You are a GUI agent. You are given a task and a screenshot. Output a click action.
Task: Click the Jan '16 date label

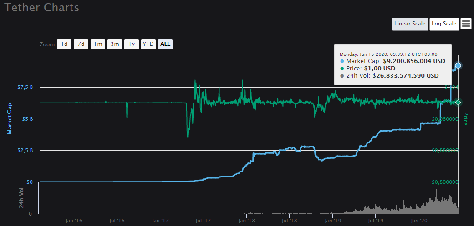(x=74, y=220)
